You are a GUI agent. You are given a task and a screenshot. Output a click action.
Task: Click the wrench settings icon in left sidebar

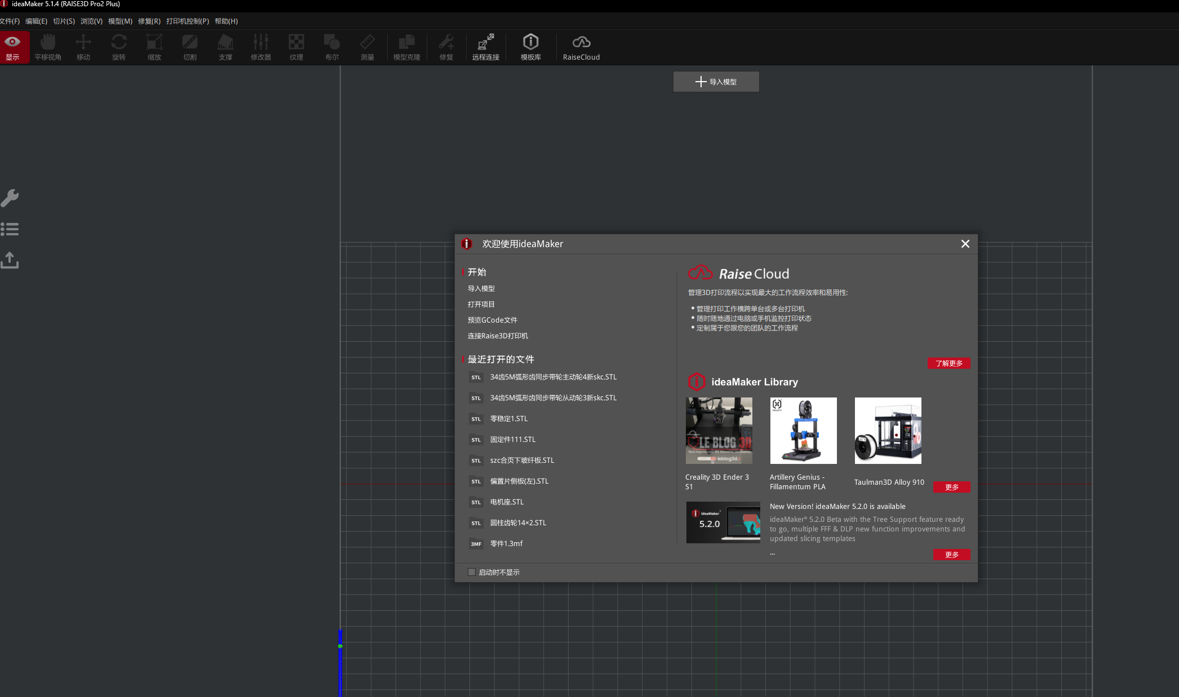coord(10,198)
